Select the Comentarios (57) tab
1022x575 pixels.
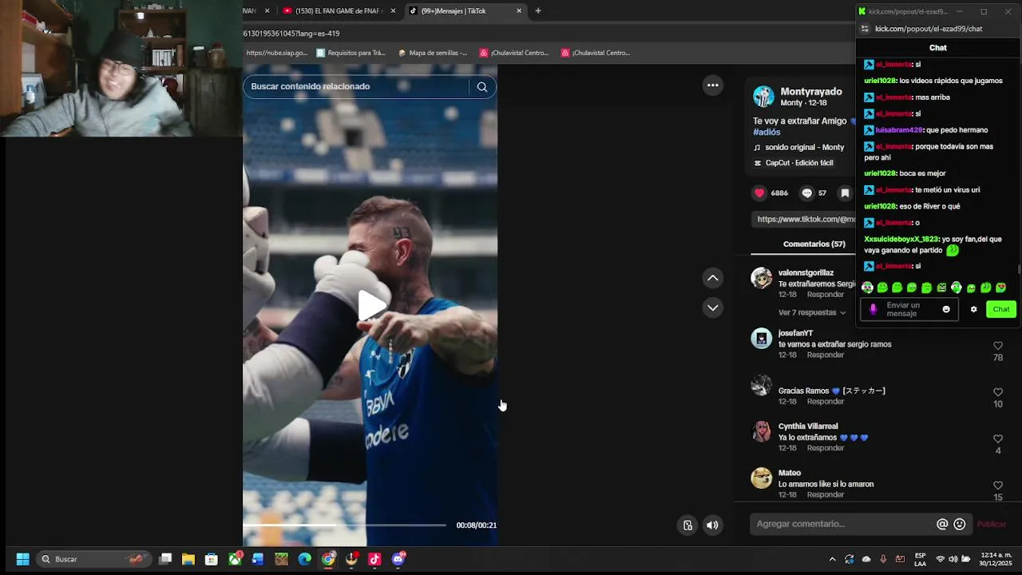pos(814,244)
